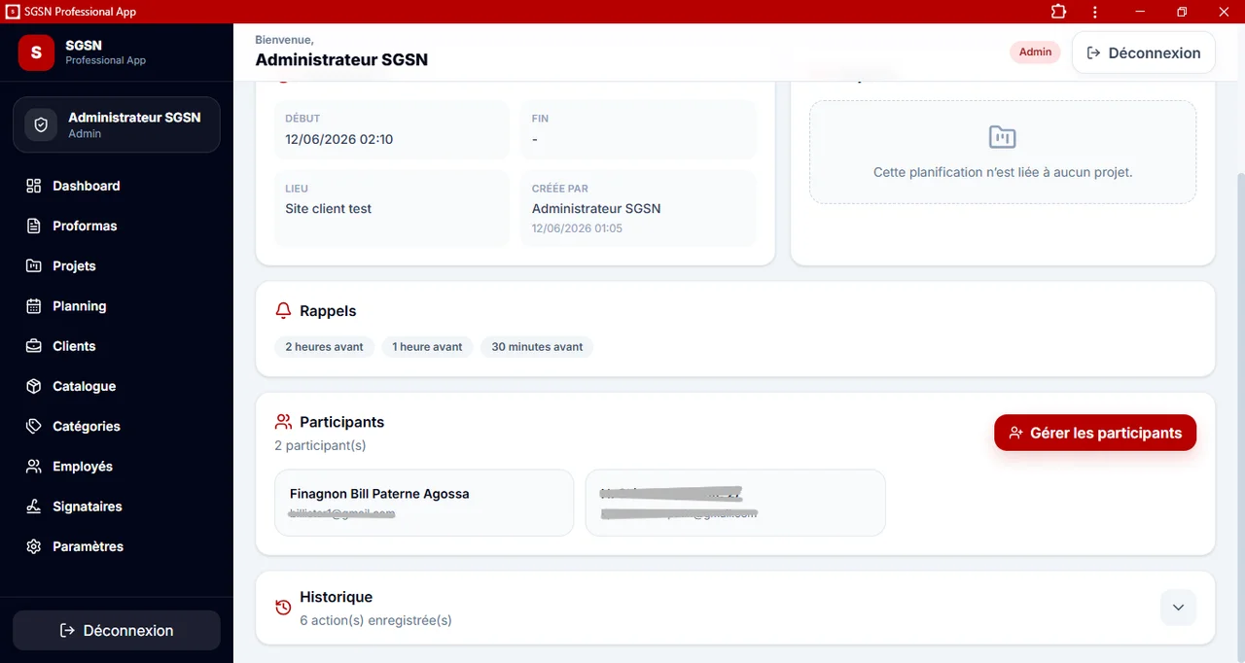Screen dimensions: 1245x663
Task: Click the sidebar bottom Déconnexion button
Action: [117, 630]
